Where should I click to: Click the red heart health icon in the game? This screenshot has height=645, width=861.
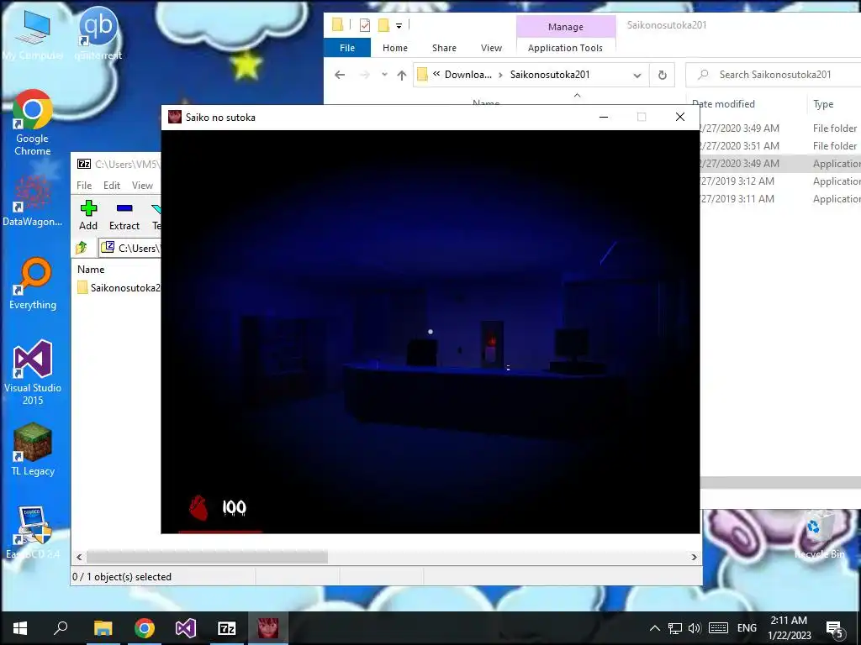(198, 508)
